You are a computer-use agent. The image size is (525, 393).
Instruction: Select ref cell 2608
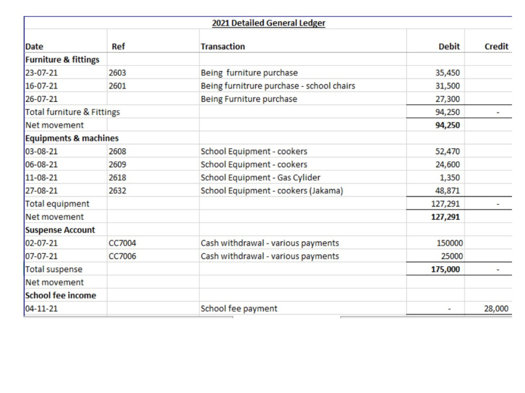(117, 151)
